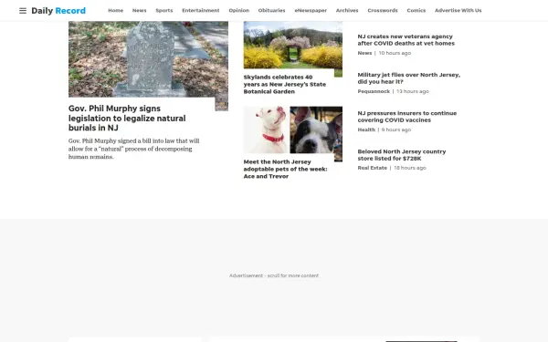Read Skylands celebrates 40 years article
The width and height of the screenshot is (548, 342).
pyautogui.click(x=285, y=85)
